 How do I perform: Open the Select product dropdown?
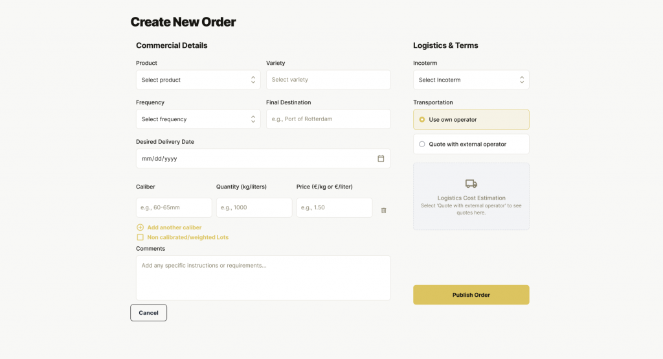coord(197,80)
